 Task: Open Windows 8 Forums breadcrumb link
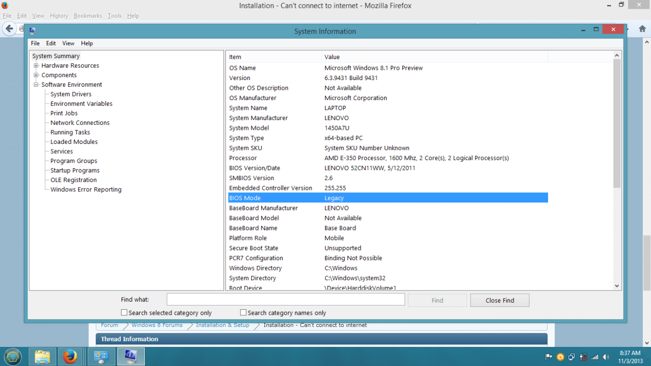[x=157, y=325]
